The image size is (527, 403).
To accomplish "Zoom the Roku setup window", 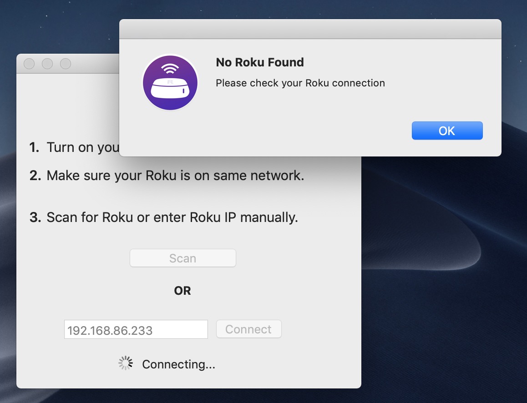I will click(x=66, y=64).
